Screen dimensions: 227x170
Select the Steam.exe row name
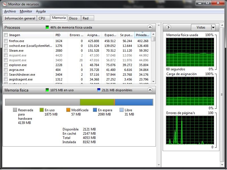pos(16,51)
